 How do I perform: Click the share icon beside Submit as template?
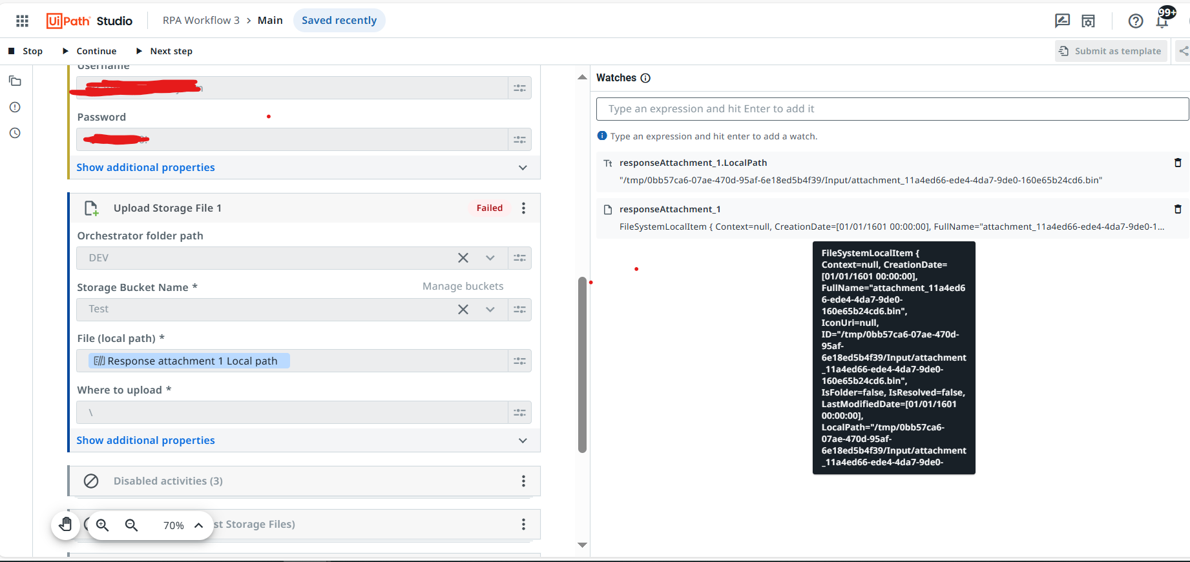tap(1183, 51)
